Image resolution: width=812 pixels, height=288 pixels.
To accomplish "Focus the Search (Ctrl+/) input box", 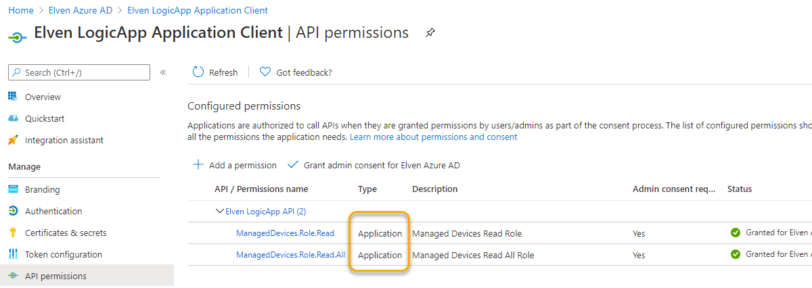I will 79,72.
